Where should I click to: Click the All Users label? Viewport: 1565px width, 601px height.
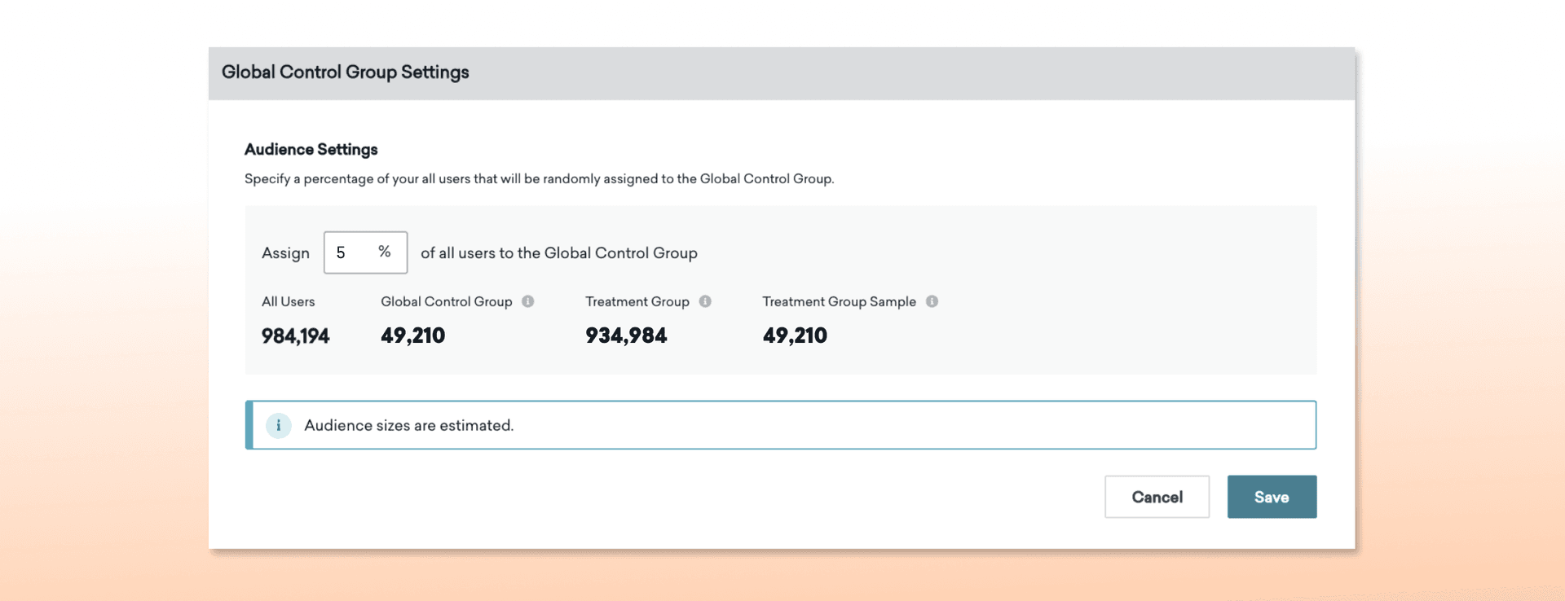tap(288, 301)
